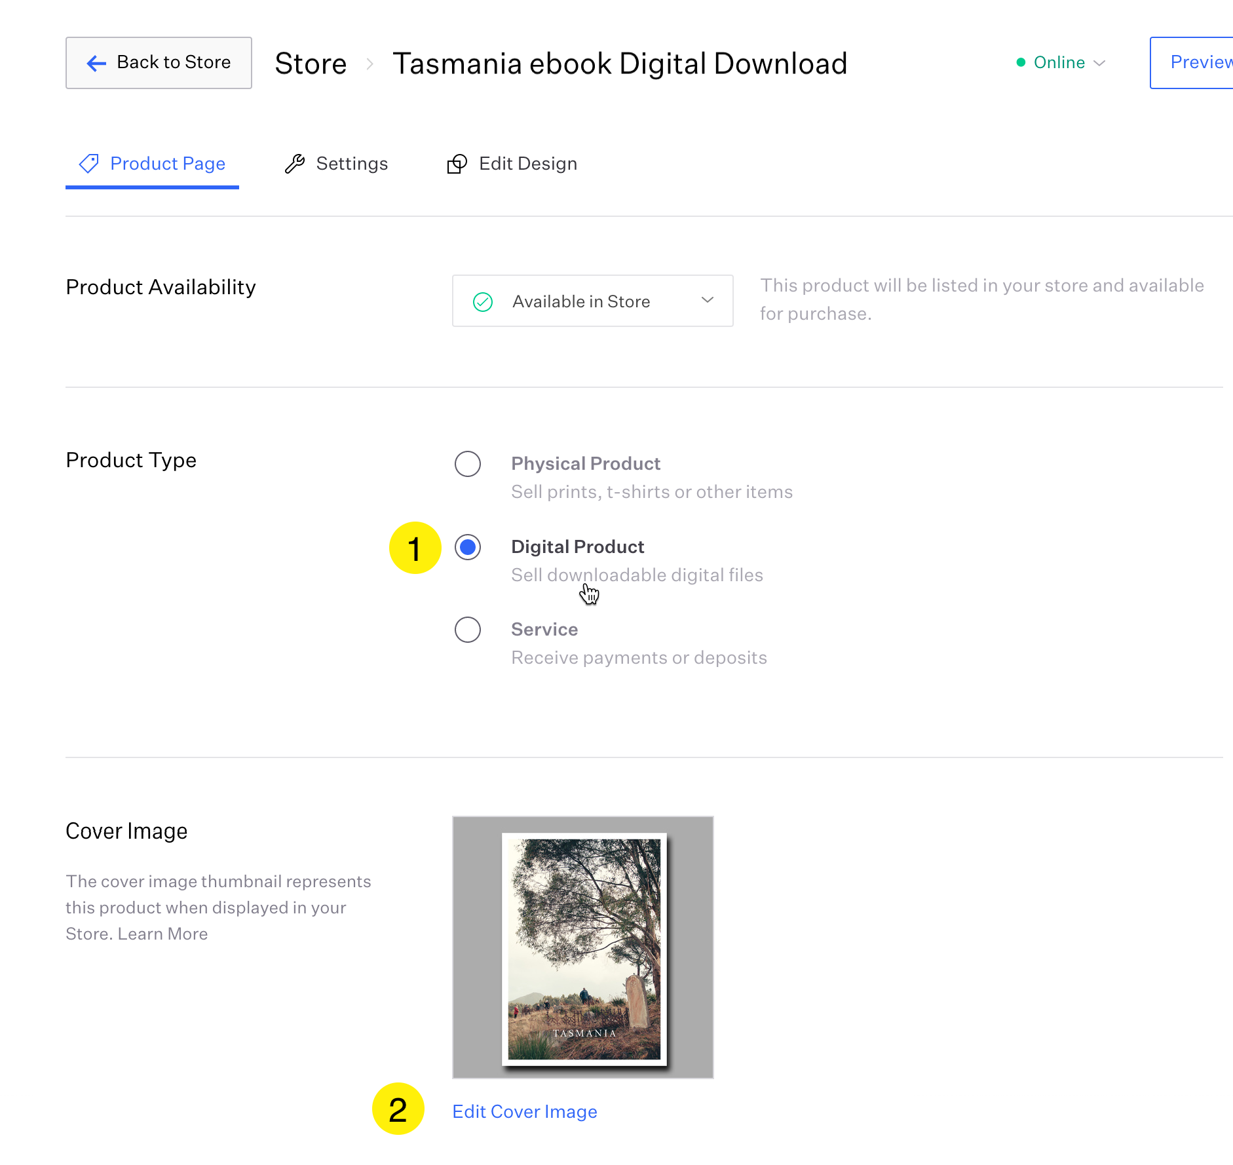1233x1165 pixels.
Task: Click the green Online status dot
Action: (x=1021, y=62)
